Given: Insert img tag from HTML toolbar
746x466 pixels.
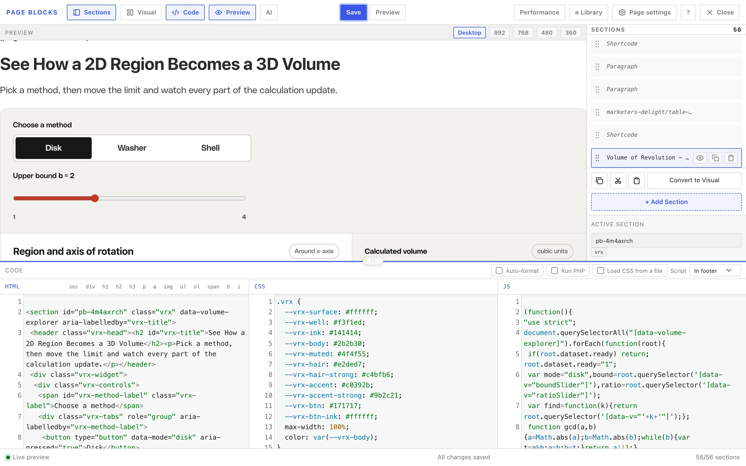Looking at the screenshot, I should click(x=168, y=286).
